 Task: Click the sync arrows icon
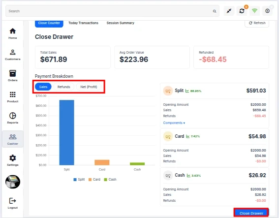[242, 11]
